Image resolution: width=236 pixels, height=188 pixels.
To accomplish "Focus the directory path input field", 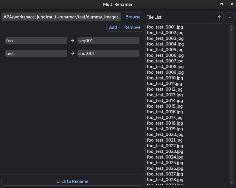I will tap(61, 17).
